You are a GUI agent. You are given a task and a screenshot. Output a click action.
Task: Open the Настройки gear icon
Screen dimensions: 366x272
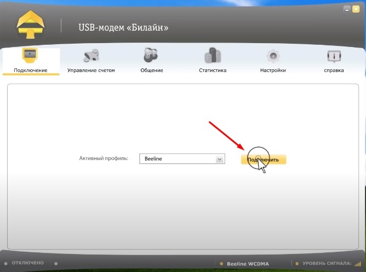tap(273, 56)
